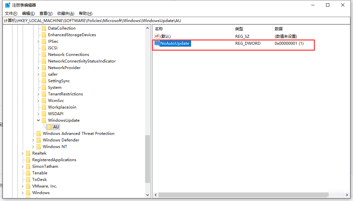
Task: Select the NetworkProvider folder icon
Action: click(x=44, y=68)
